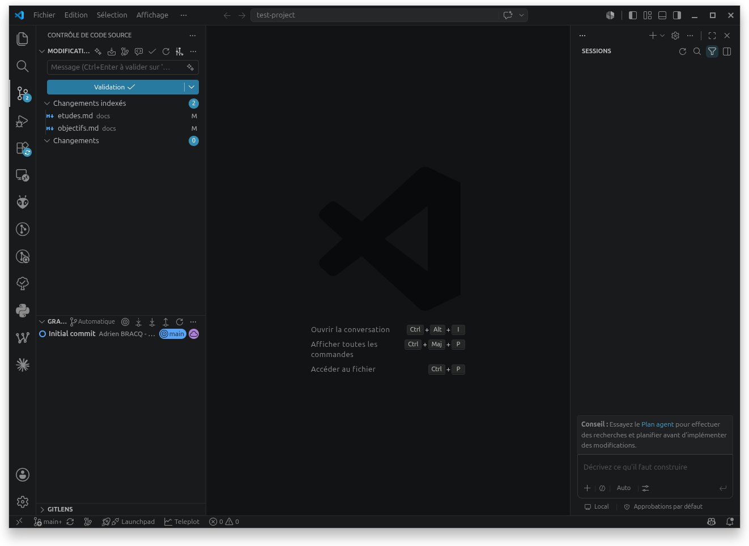Commit using the checkmark icon in toolbar

152,51
